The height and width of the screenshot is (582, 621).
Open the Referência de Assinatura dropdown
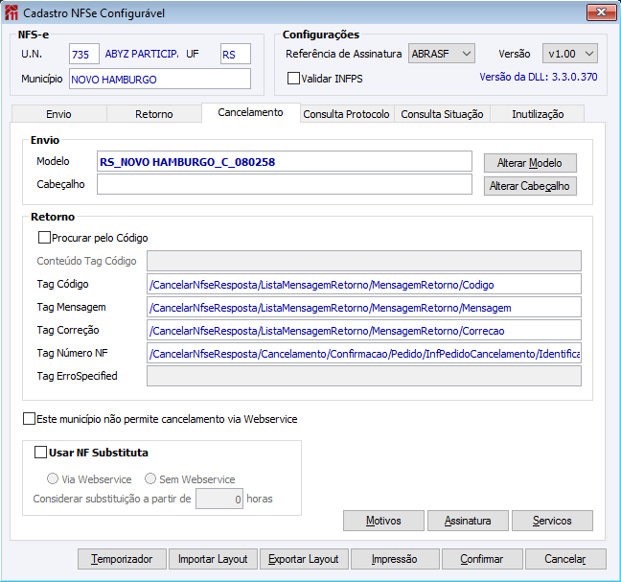click(x=442, y=54)
